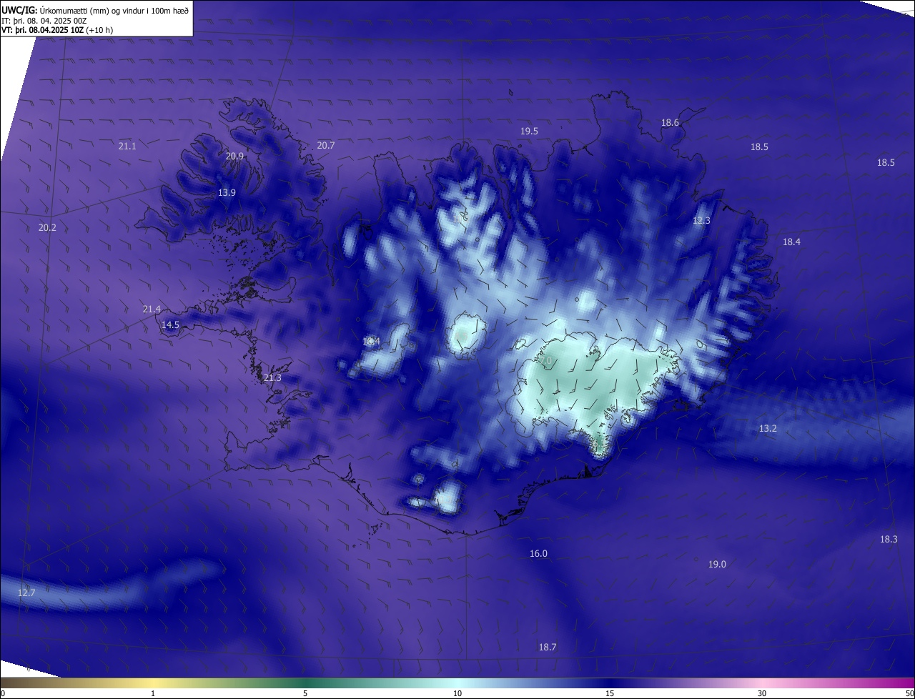Viewport: 915px width, 699px height.
Task: Click the '30' tick on the color scale
Action: point(762,693)
